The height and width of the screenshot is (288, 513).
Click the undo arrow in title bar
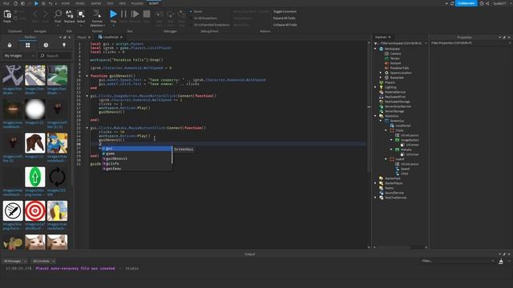point(50,3)
